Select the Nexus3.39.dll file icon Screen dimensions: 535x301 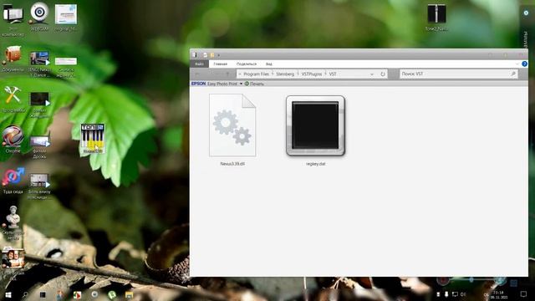point(232,125)
